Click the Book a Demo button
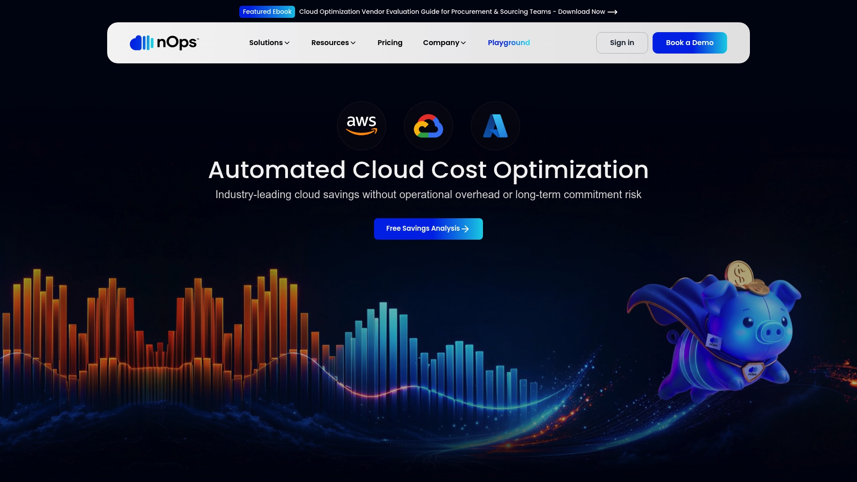Image resolution: width=857 pixels, height=482 pixels. 690,43
